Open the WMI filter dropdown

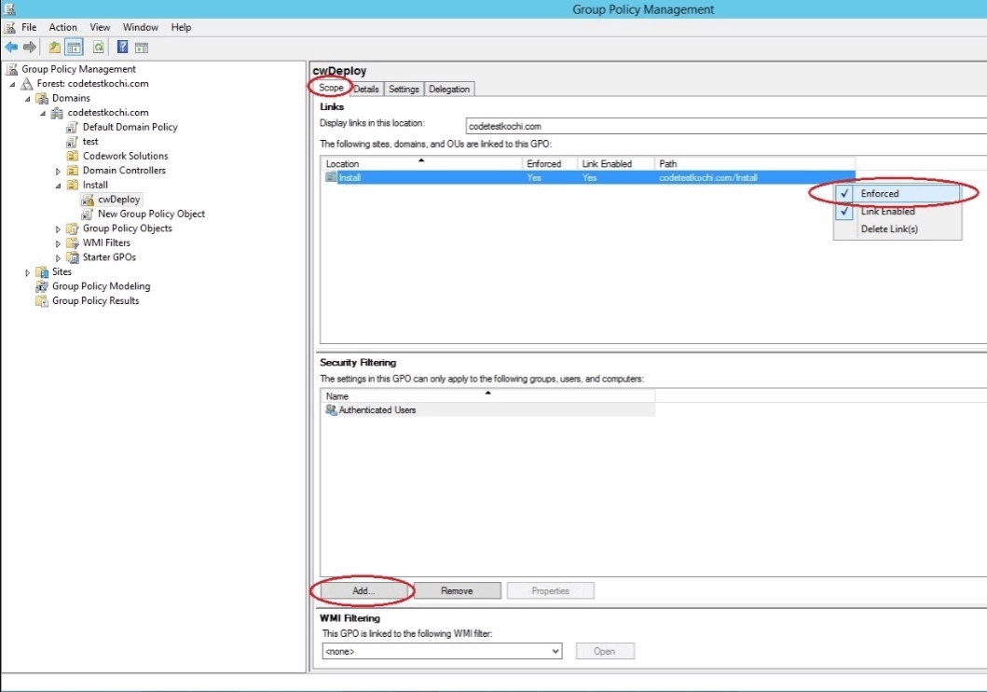pos(555,652)
